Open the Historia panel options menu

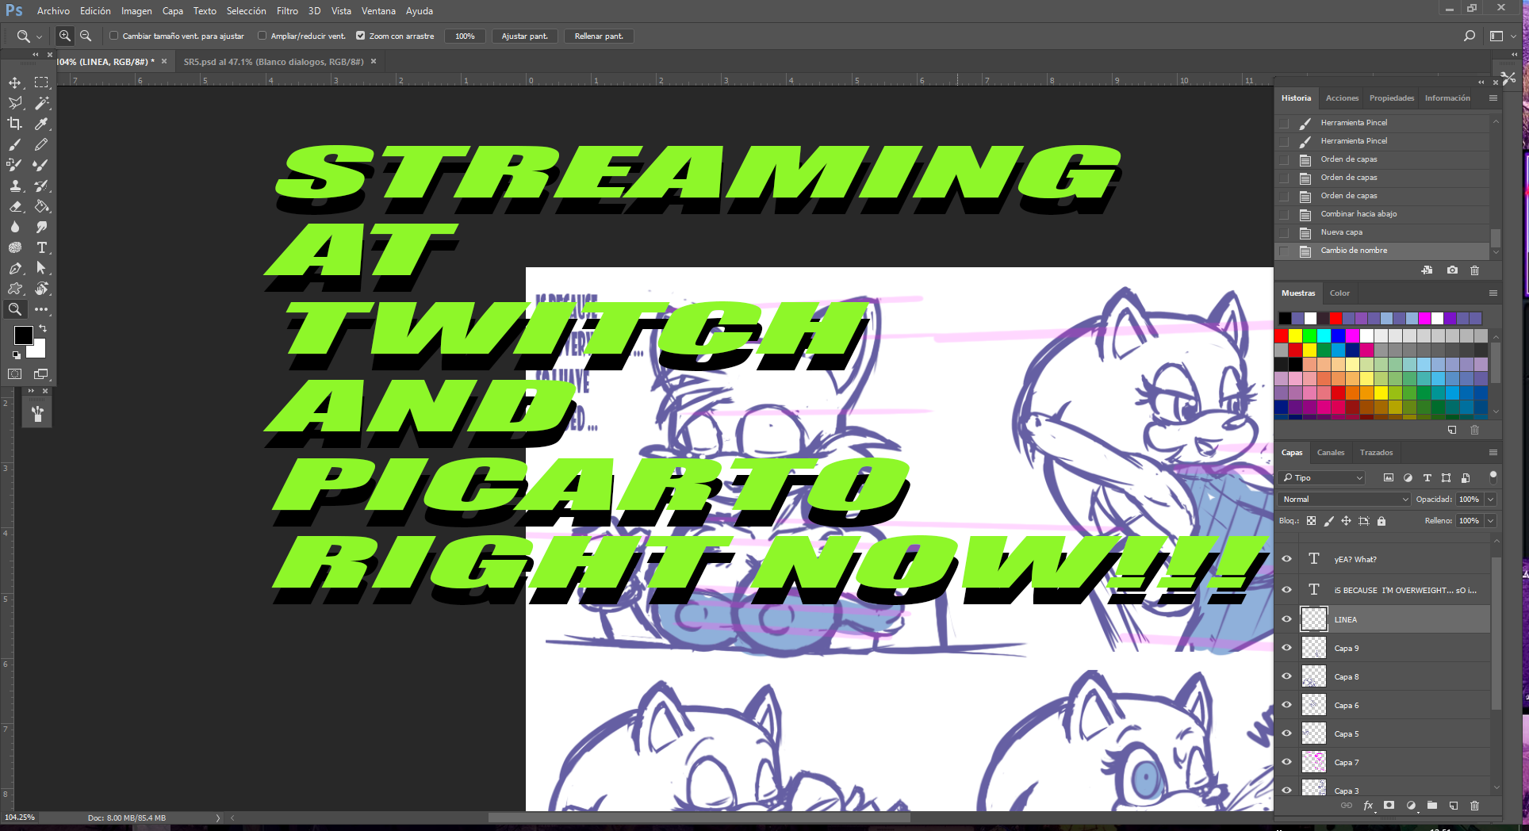(x=1493, y=98)
